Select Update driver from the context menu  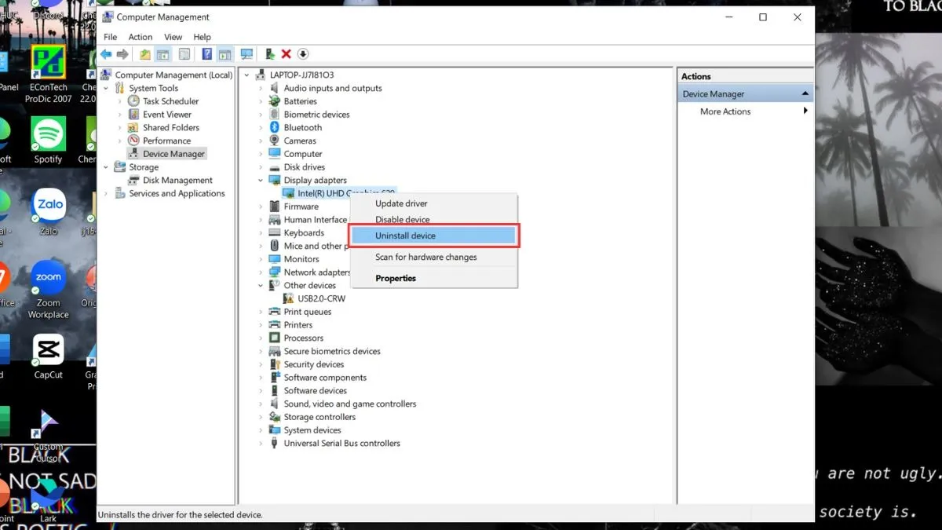click(401, 203)
